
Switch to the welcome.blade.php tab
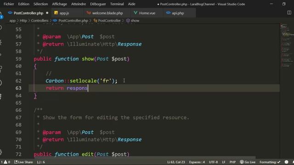(x=107, y=13)
